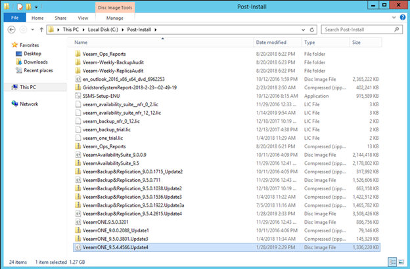The width and height of the screenshot is (410, 269).
Task: Click the Forward navigation arrow
Action: tap(23, 30)
